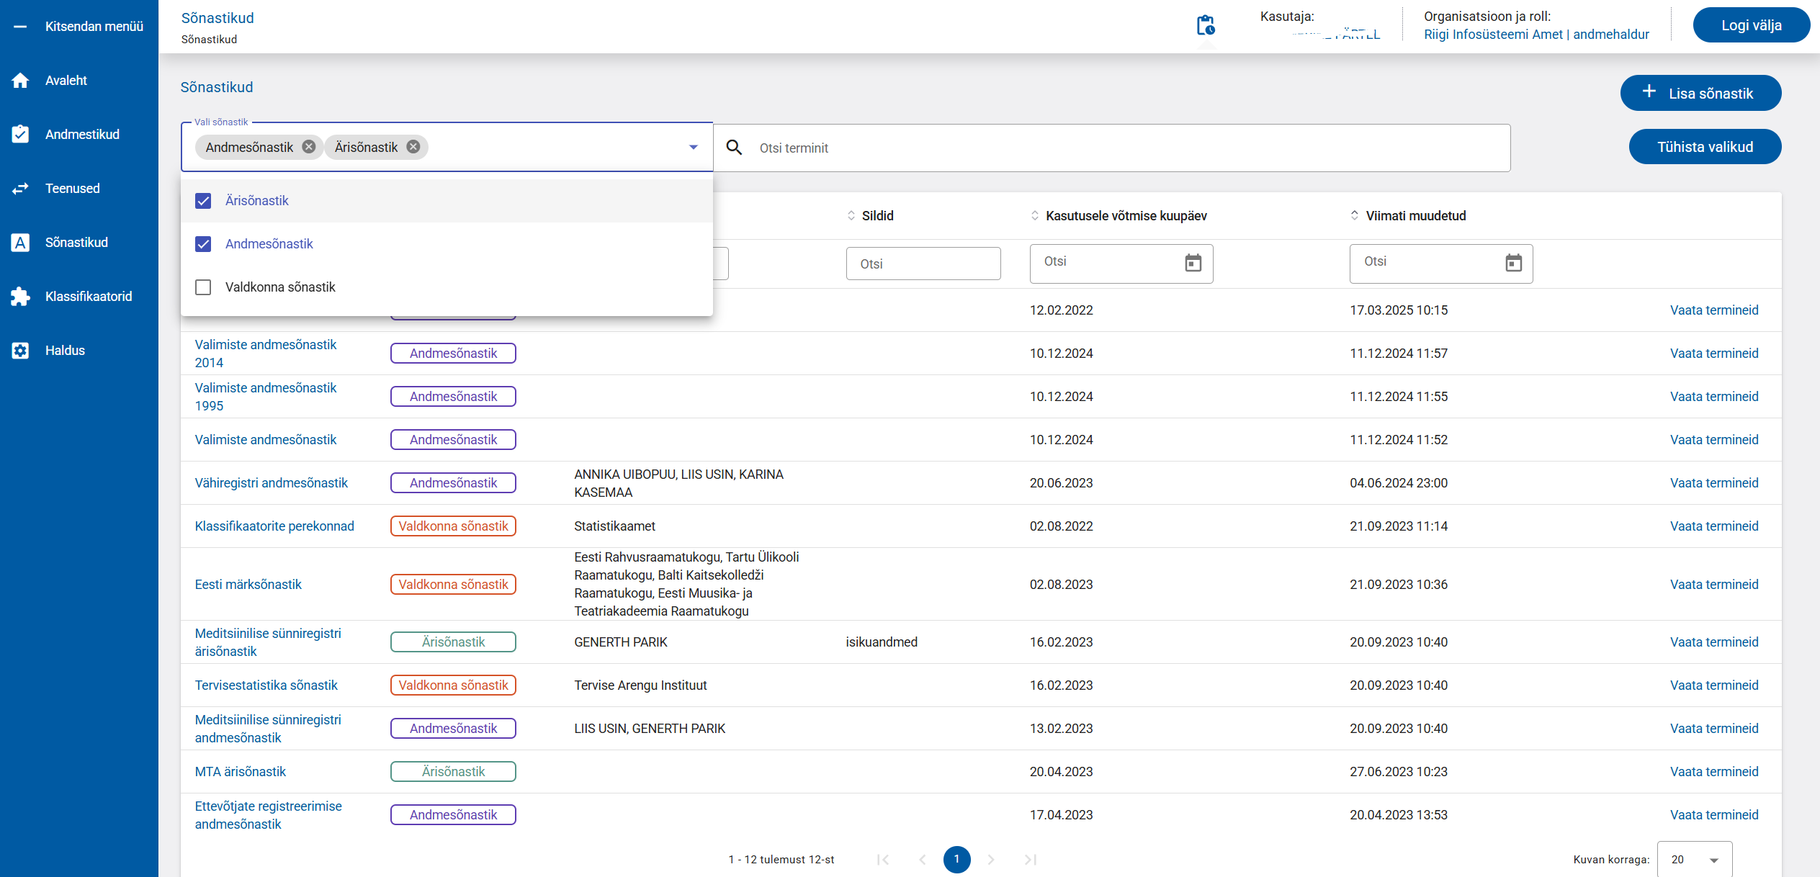
Task: Remove the Ärisõnastik chip from selection
Action: tap(413, 147)
